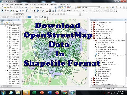The image size is (127, 95).
Task: Toggle the Aeroway layer checkbox
Action: coord(10,28)
